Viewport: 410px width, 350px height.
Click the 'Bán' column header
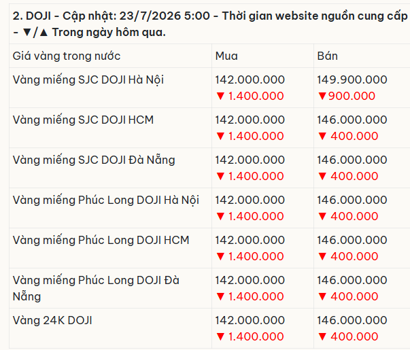pos(327,56)
